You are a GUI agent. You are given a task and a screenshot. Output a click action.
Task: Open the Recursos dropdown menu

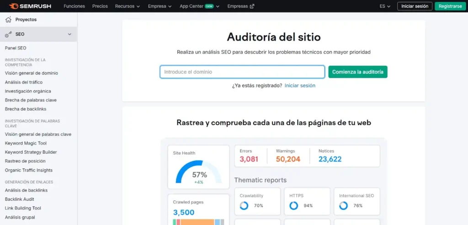point(128,6)
